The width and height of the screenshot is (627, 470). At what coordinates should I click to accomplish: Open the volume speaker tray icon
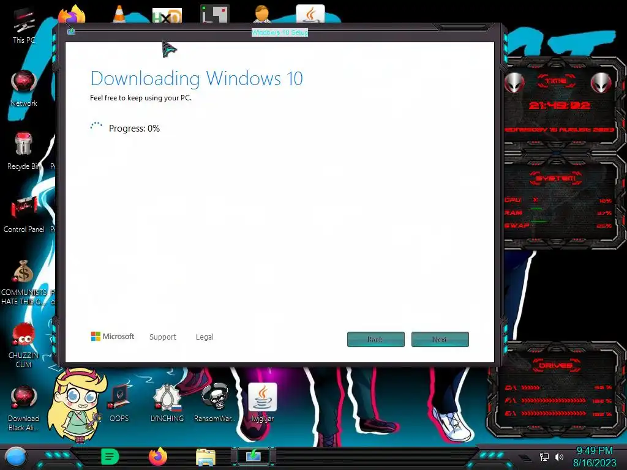pos(559,457)
